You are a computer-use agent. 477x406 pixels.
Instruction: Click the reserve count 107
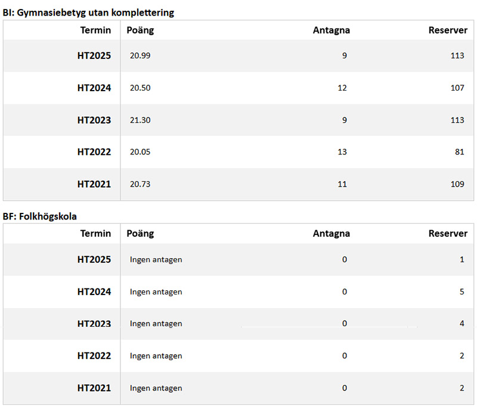pos(457,88)
